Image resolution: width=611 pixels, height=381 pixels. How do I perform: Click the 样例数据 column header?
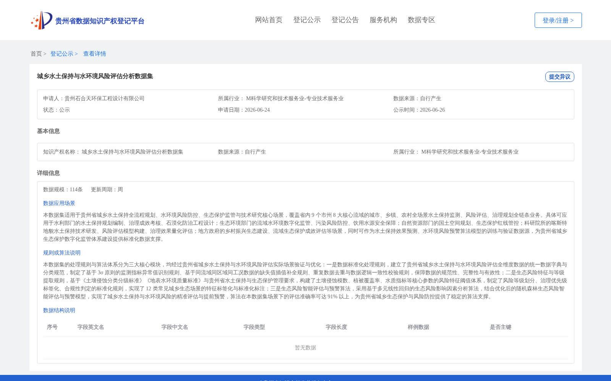pyautogui.click(x=419, y=327)
